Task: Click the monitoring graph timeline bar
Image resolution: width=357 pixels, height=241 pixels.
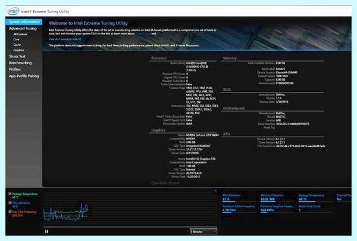Action: click(130, 227)
